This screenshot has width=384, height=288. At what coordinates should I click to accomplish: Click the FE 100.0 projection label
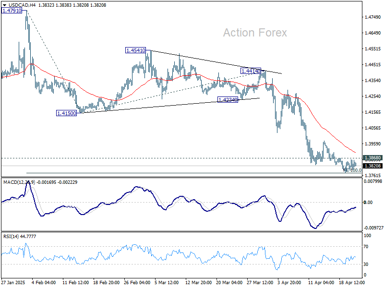[x=353, y=170]
